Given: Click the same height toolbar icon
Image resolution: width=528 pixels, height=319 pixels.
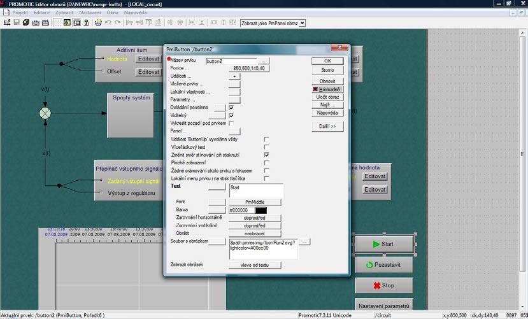Looking at the screenshot, I should (224, 22).
